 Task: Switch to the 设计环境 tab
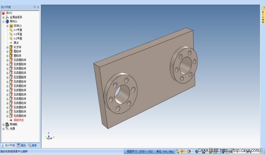click(x=8, y=145)
